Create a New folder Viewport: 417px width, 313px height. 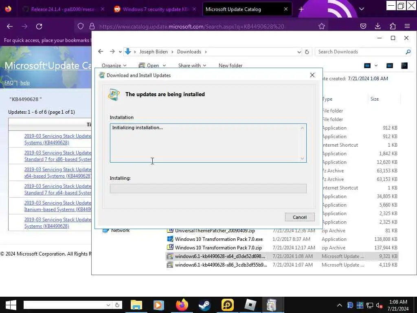pyautogui.click(x=230, y=66)
